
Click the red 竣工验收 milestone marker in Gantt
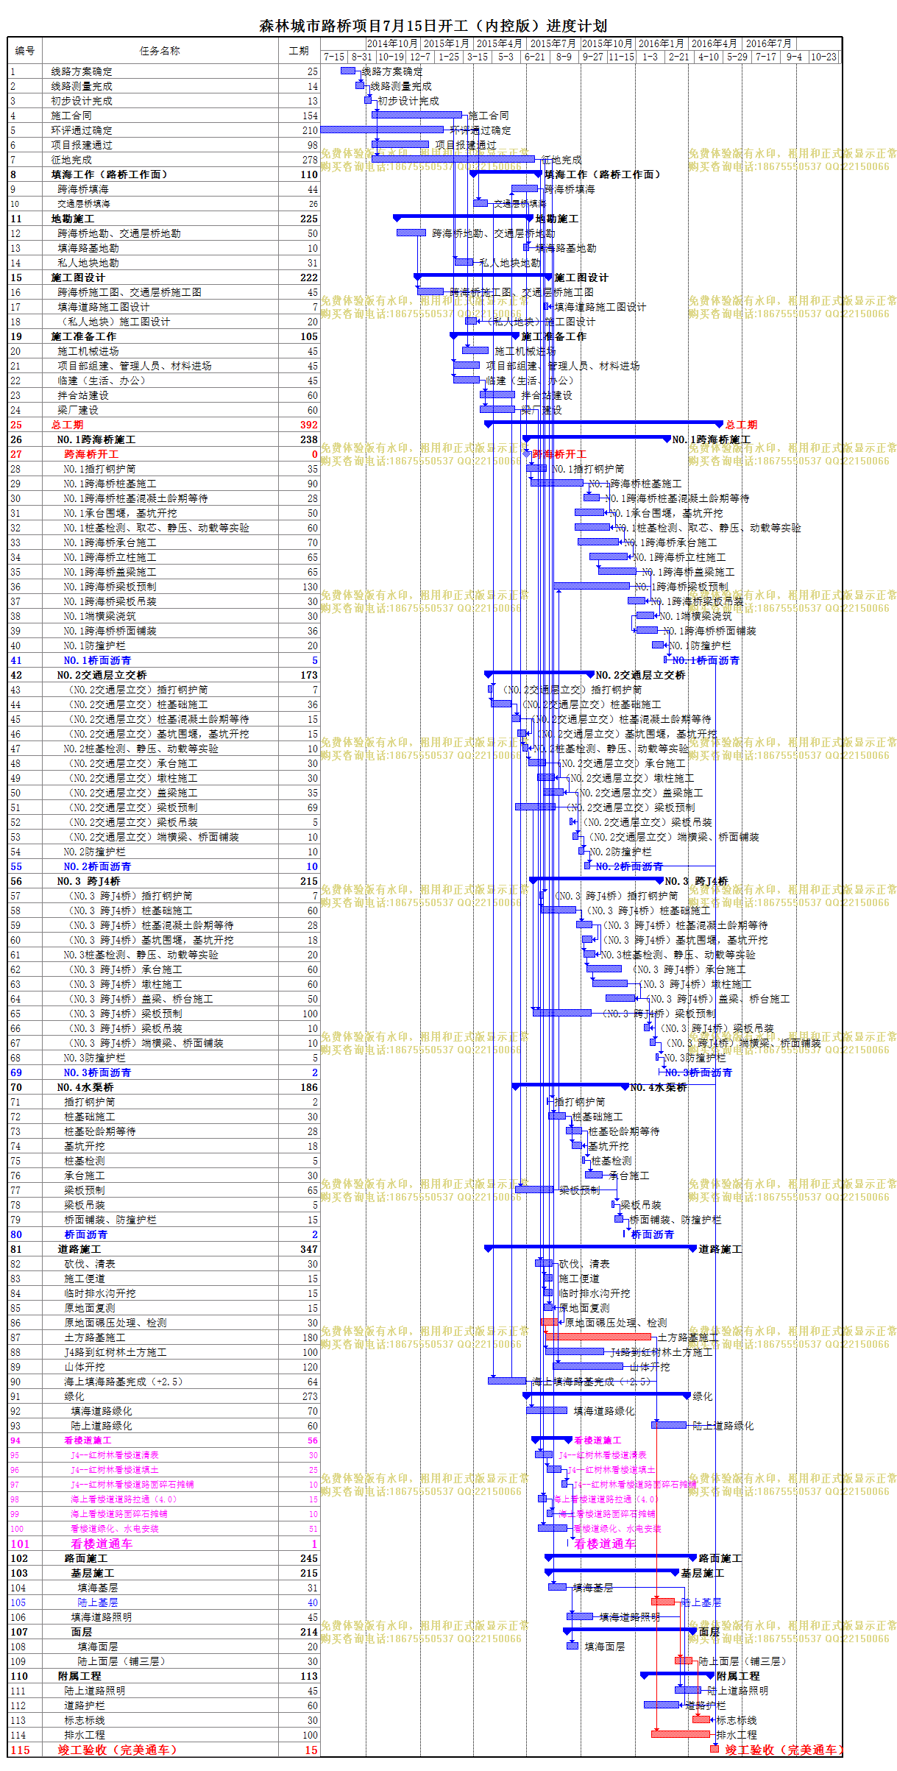715,1749
